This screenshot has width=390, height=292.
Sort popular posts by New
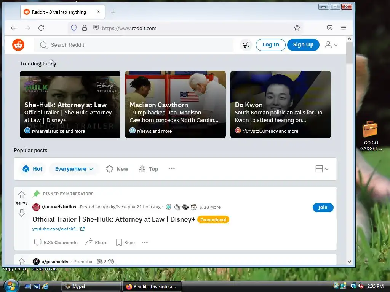[x=117, y=169]
